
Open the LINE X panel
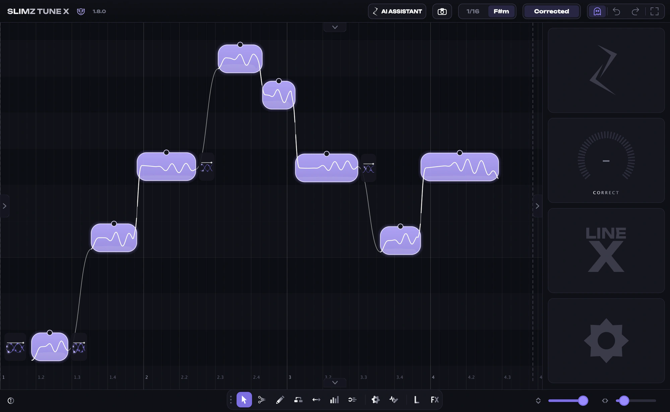[606, 250]
